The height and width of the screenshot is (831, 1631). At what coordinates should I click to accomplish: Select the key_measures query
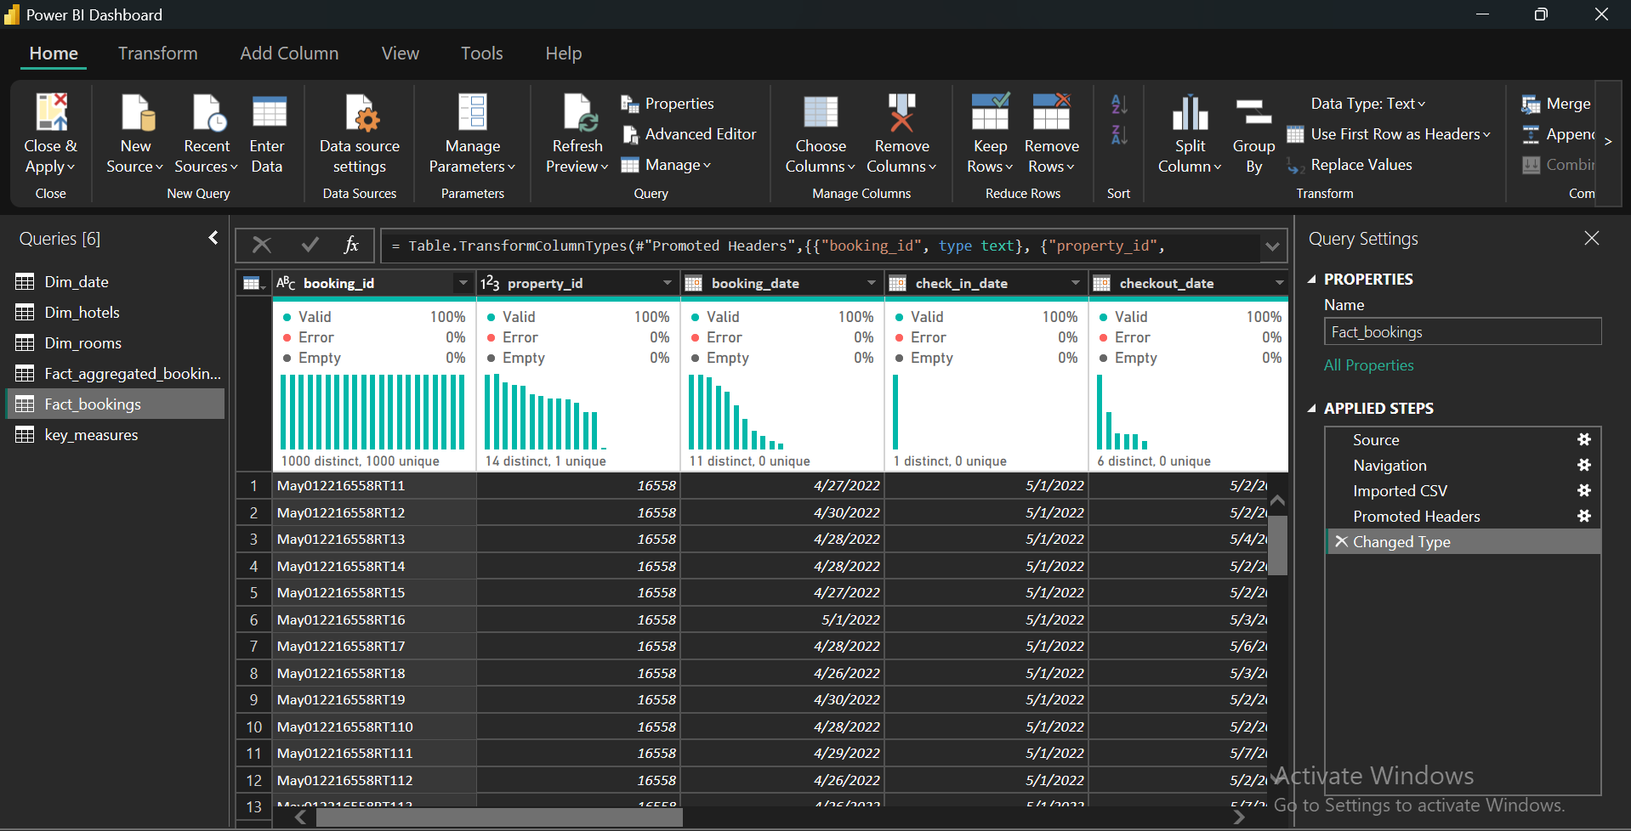click(x=116, y=434)
